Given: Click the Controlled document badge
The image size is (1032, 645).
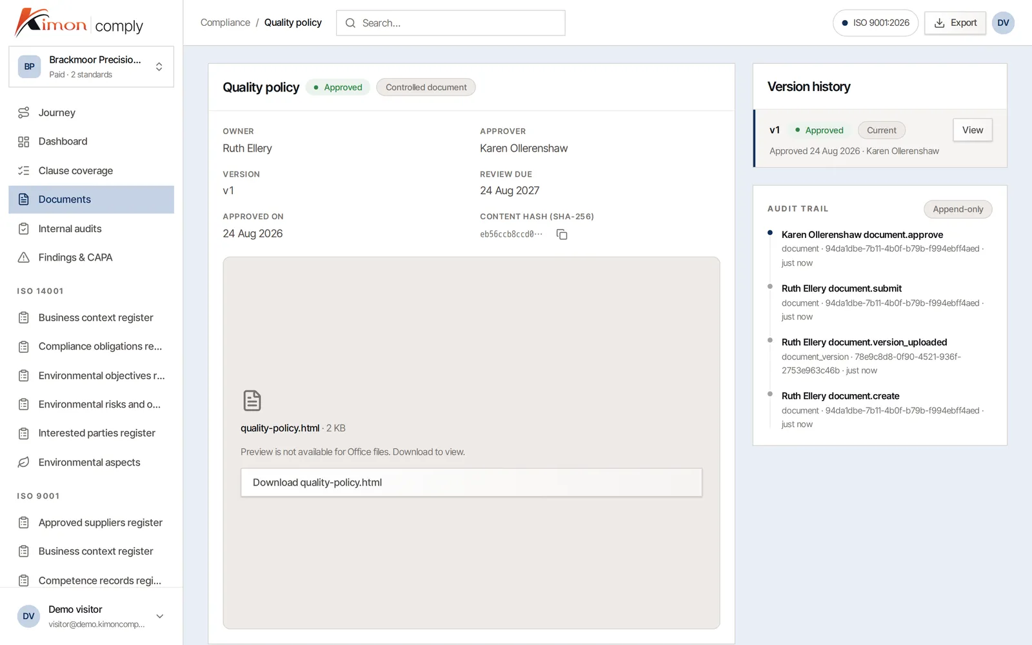Looking at the screenshot, I should tap(426, 87).
